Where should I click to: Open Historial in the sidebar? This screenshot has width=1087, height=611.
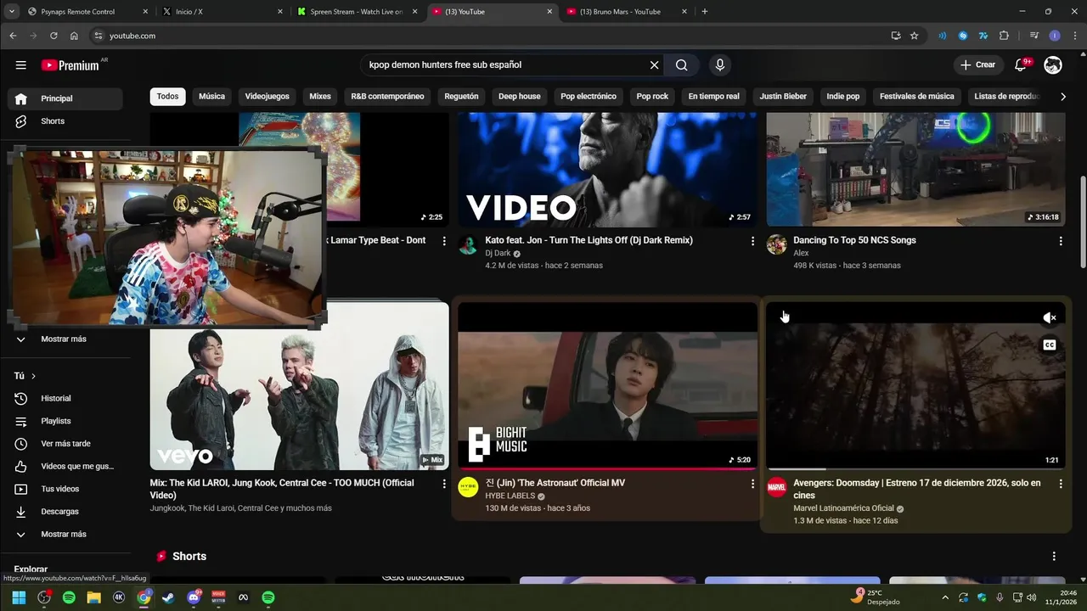(x=66, y=399)
